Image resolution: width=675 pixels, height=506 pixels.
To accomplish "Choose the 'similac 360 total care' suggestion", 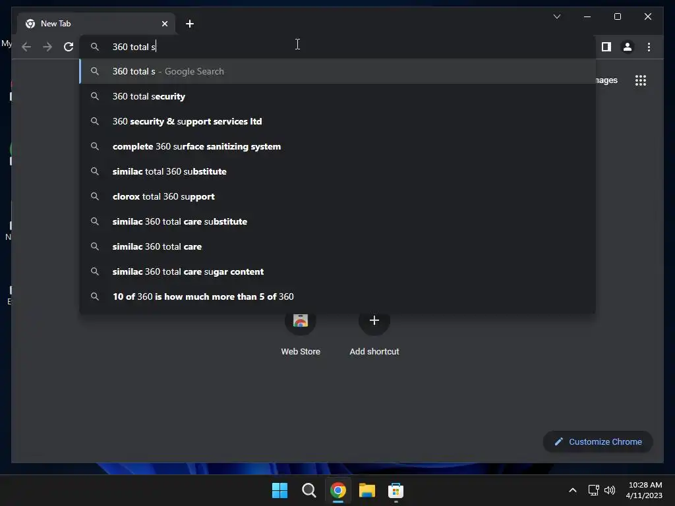I will click(x=337, y=246).
